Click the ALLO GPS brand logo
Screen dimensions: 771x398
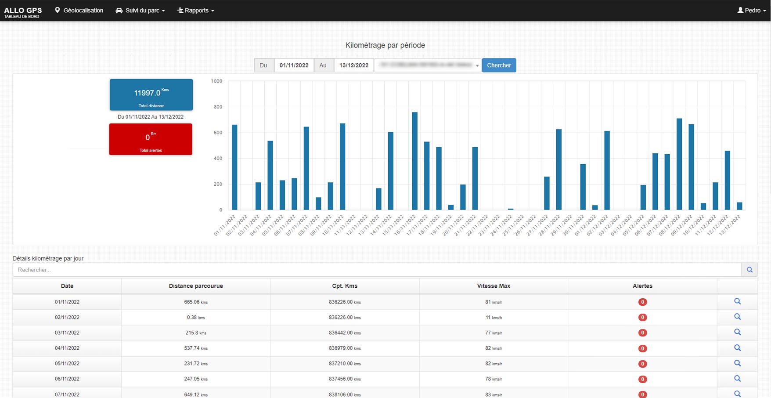[x=23, y=12]
